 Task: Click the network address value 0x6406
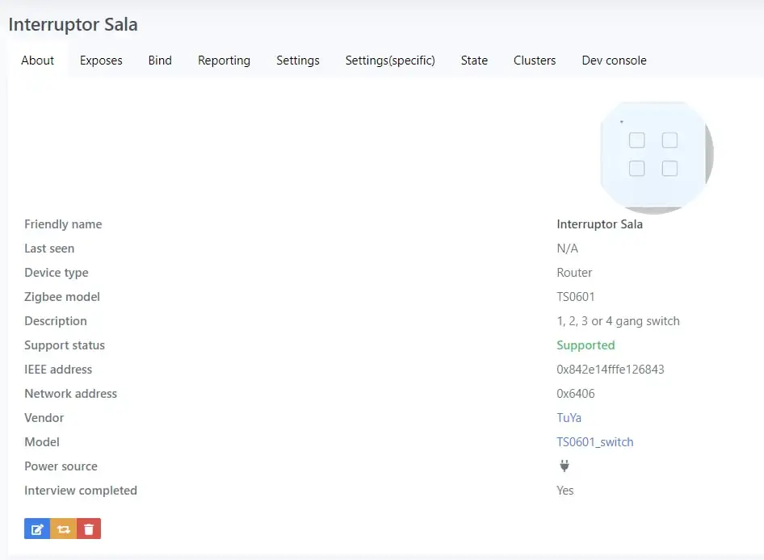(576, 394)
